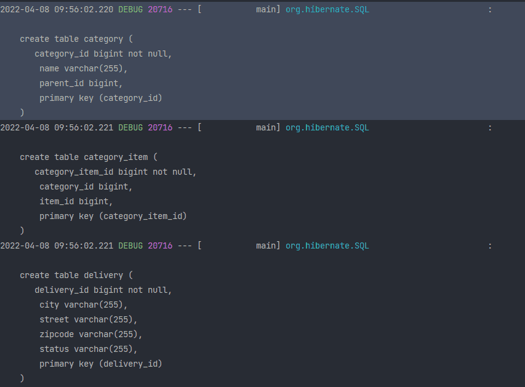525x387 pixels.
Task: Click the 'delivery_id bigint not null,' line
Action: 103,290
